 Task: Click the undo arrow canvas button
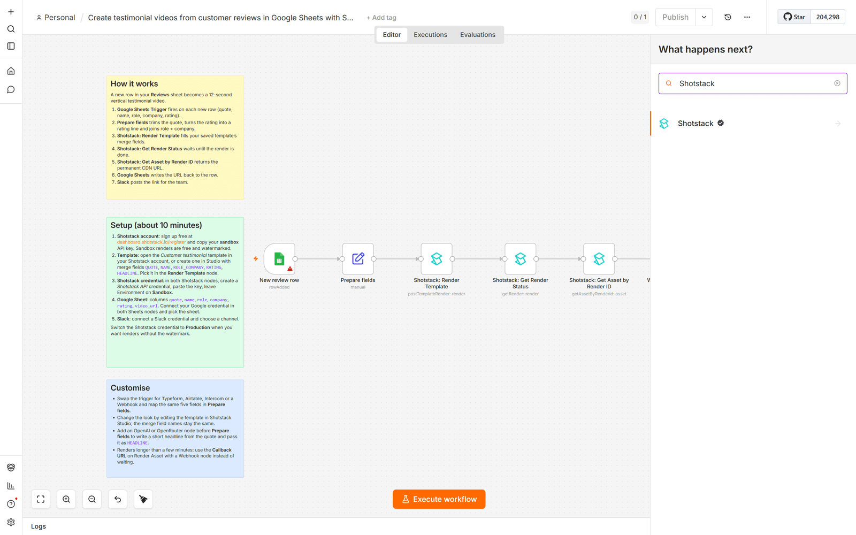(x=118, y=499)
